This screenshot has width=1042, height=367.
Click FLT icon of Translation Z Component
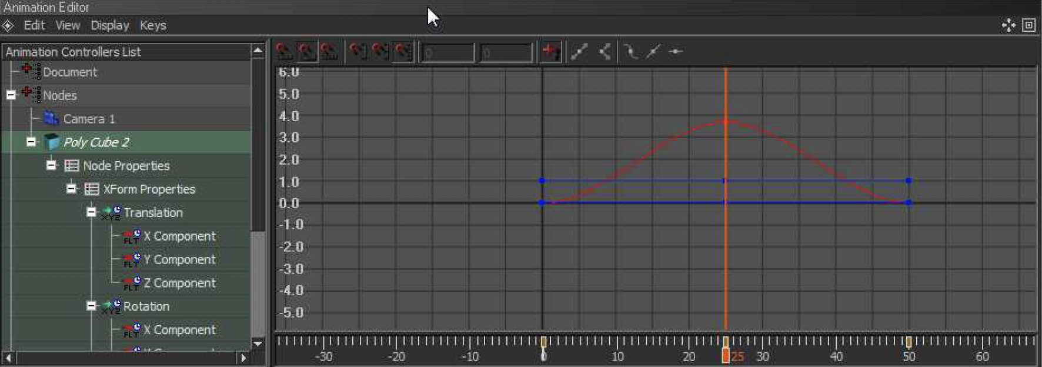coord(132,283)
